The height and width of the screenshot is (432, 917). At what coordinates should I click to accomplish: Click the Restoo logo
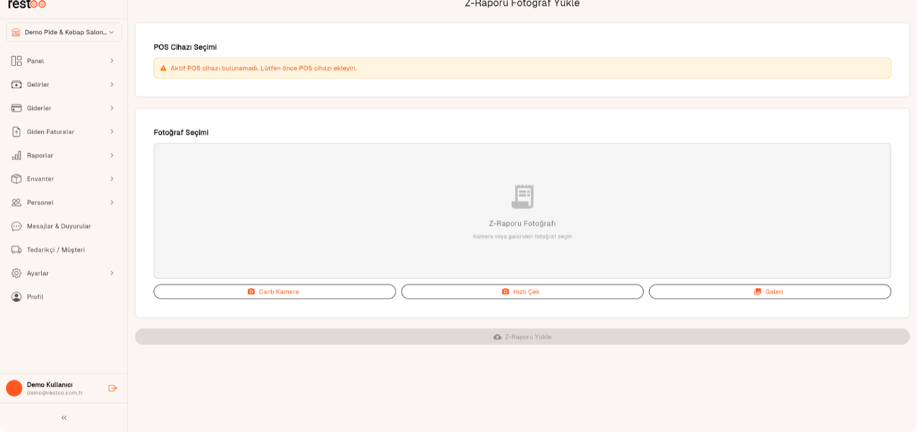pos(27,4)
